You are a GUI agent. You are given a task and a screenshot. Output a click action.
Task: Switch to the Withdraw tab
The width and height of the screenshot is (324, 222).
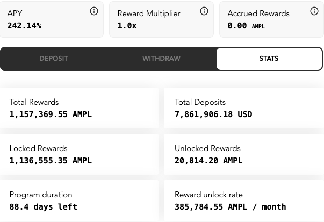coord(161,59)
